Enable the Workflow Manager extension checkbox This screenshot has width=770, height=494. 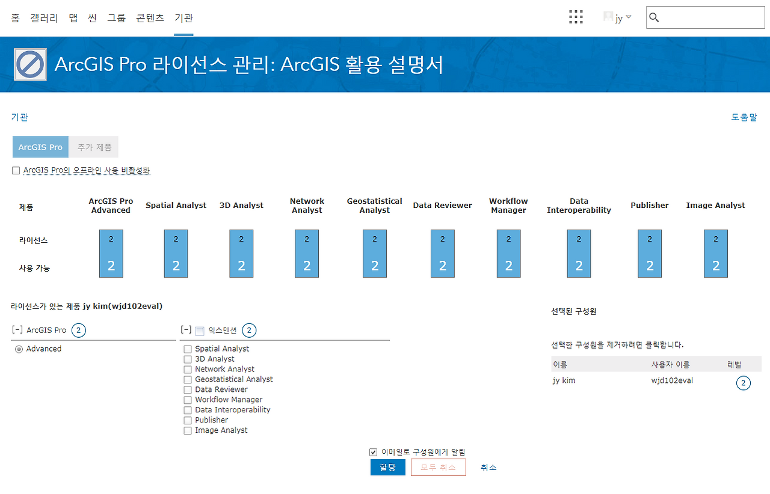click(188, 400)
